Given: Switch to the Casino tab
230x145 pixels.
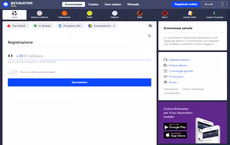Looking at the screenshot, I should (x=94, y=4).
